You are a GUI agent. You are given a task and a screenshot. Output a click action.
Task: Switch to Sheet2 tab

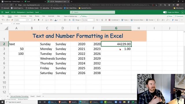[x=32, y=96]
